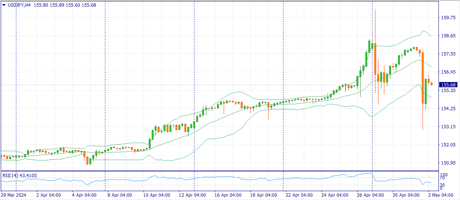Click the current price tag 155.68 on axis
Screen dimensions: 460x200
point(449,85)
